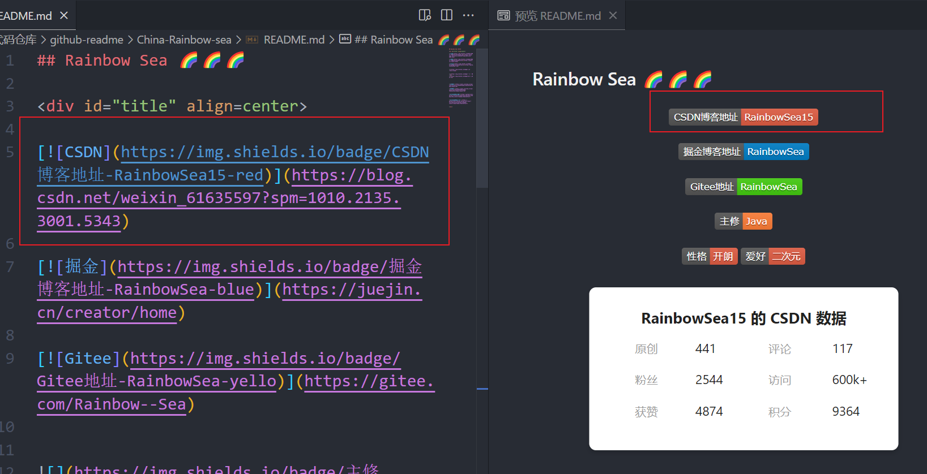Switch to the 预览 README.md preview tab
The height and width of the screenshot is (474, 927).
point(558,16)
